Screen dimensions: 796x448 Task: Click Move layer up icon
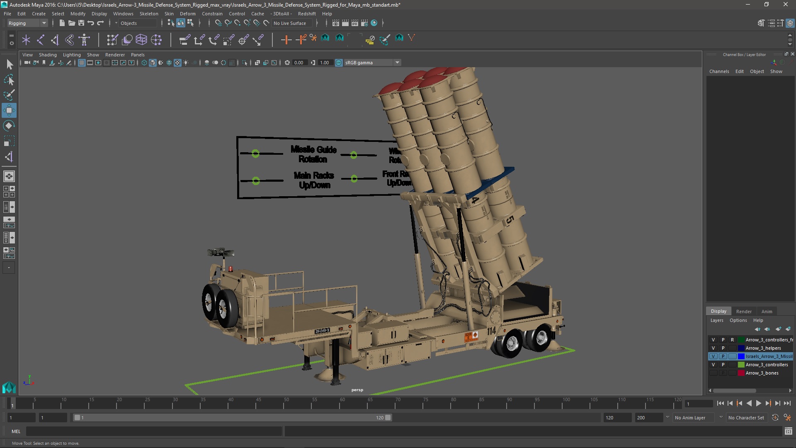point(757,329)
